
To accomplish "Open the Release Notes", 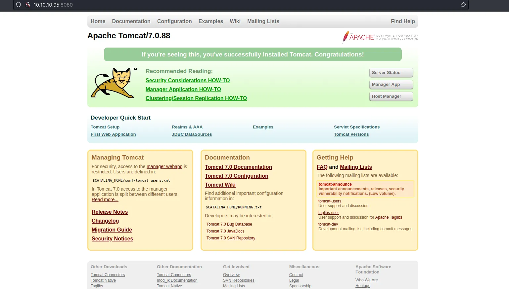I will [110, 212].
